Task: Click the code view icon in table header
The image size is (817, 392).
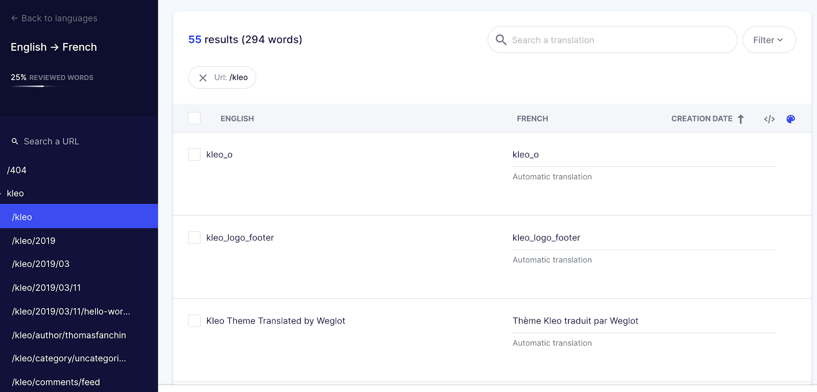Action: (769, 119)
